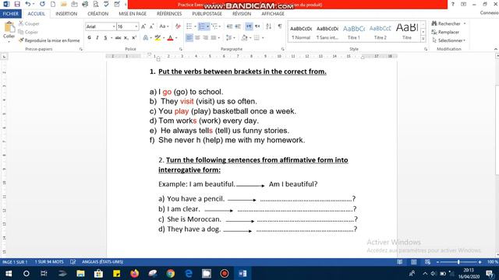Image resolution: width=499 pixels, height=280 pixels.
Task: Open the FICHIER tab
Action: pos(10,14)
